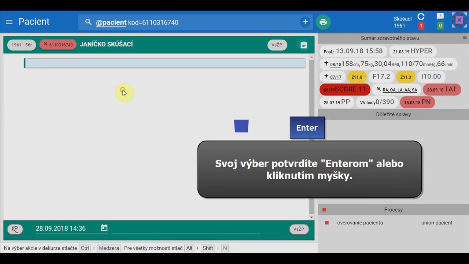Click the red square icon in Procesy header

click(x=324, y=210)
